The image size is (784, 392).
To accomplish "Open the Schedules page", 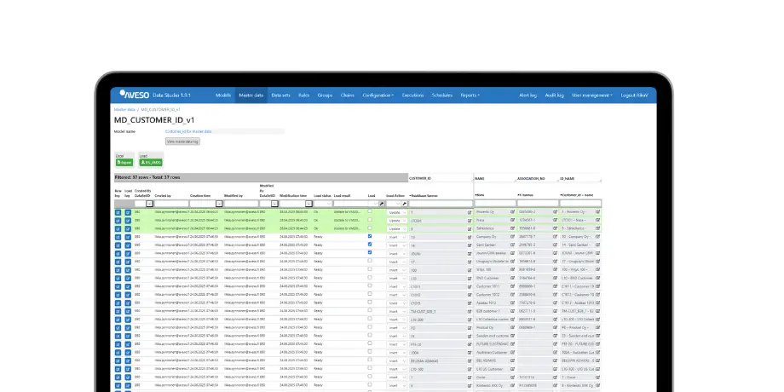I will coord(442,95).
